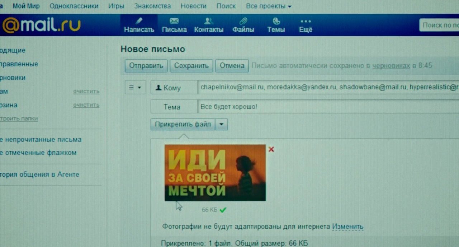Remove attachment with the red X

(x=271, y=149)
